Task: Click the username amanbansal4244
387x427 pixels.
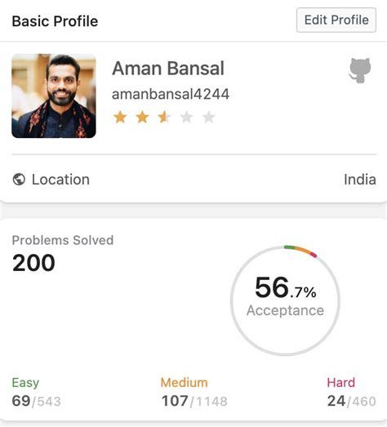Action: (x=171, y=94)
